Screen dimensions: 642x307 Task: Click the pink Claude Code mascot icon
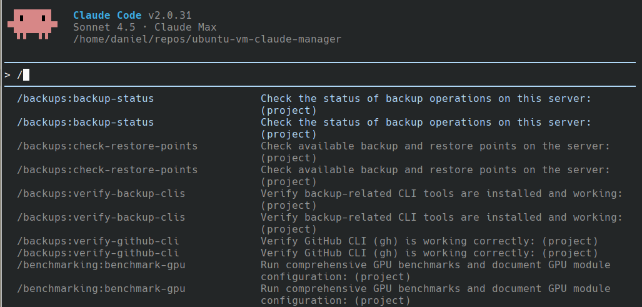pos(31,24)
